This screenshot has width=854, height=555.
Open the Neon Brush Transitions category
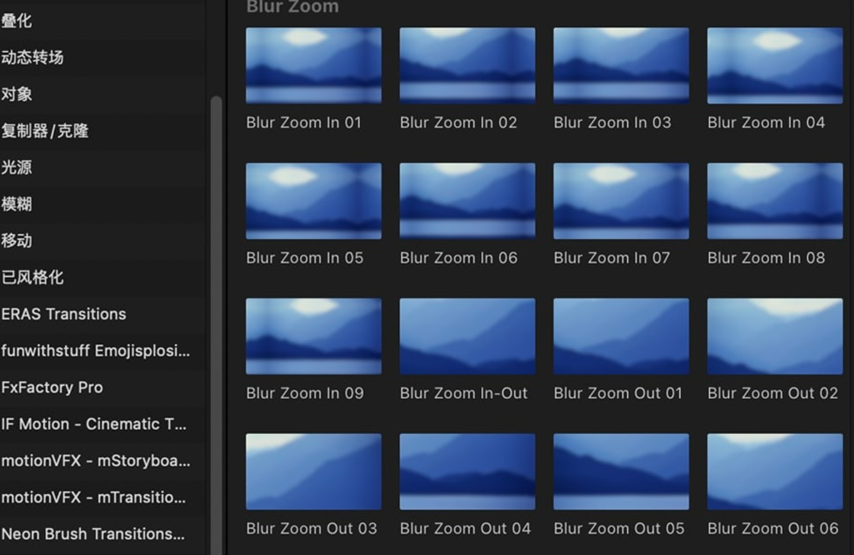[x=93, y=534]
